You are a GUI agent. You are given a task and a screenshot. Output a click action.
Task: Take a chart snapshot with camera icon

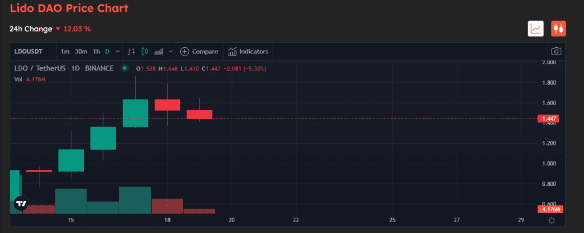tap(556, 52)
